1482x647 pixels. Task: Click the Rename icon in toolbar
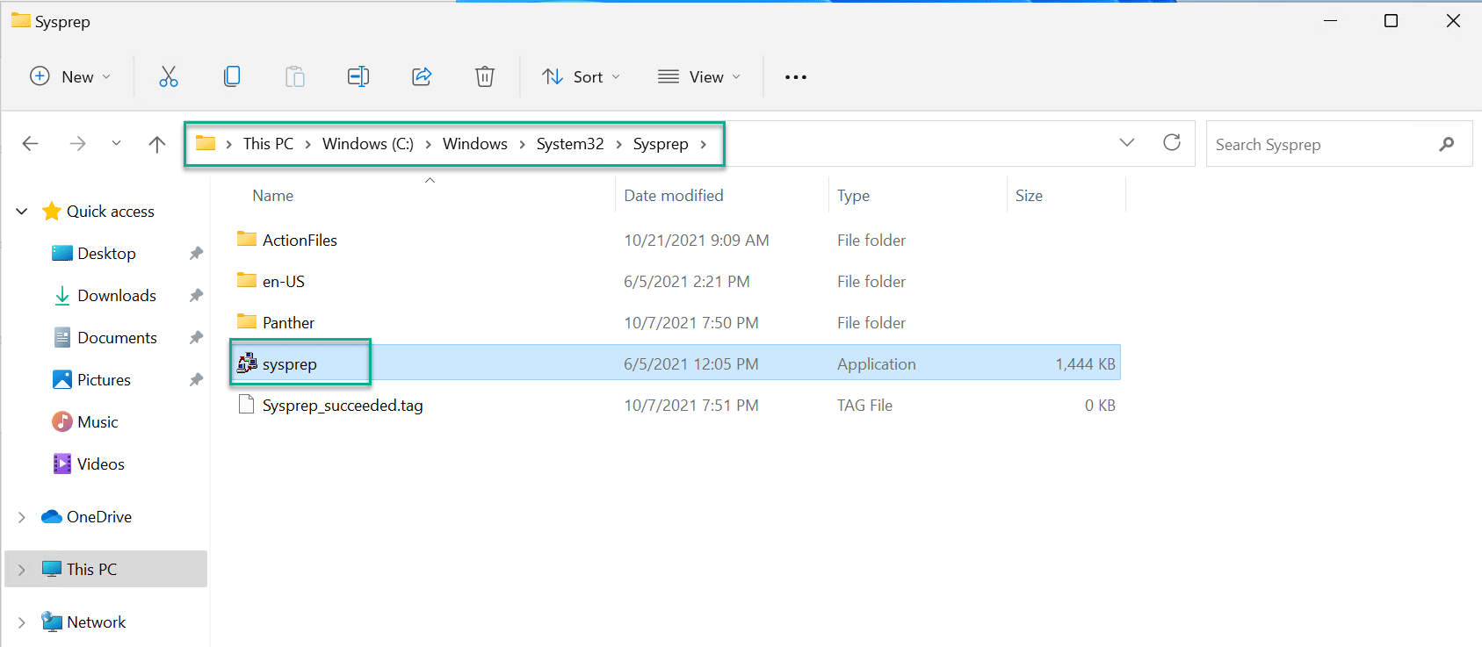[x=358, y=77]
